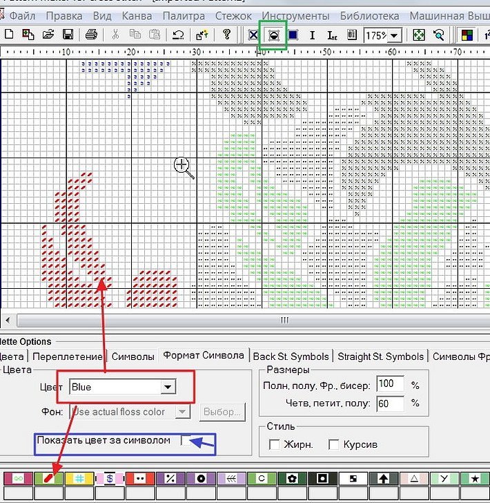Open the zoom 175% dropdown
This screenshot has width=490, height=503.
[394, 36]
